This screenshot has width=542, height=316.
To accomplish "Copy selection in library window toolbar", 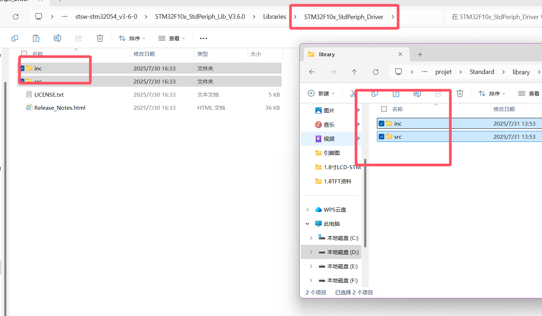I will [x=375, y=93].
